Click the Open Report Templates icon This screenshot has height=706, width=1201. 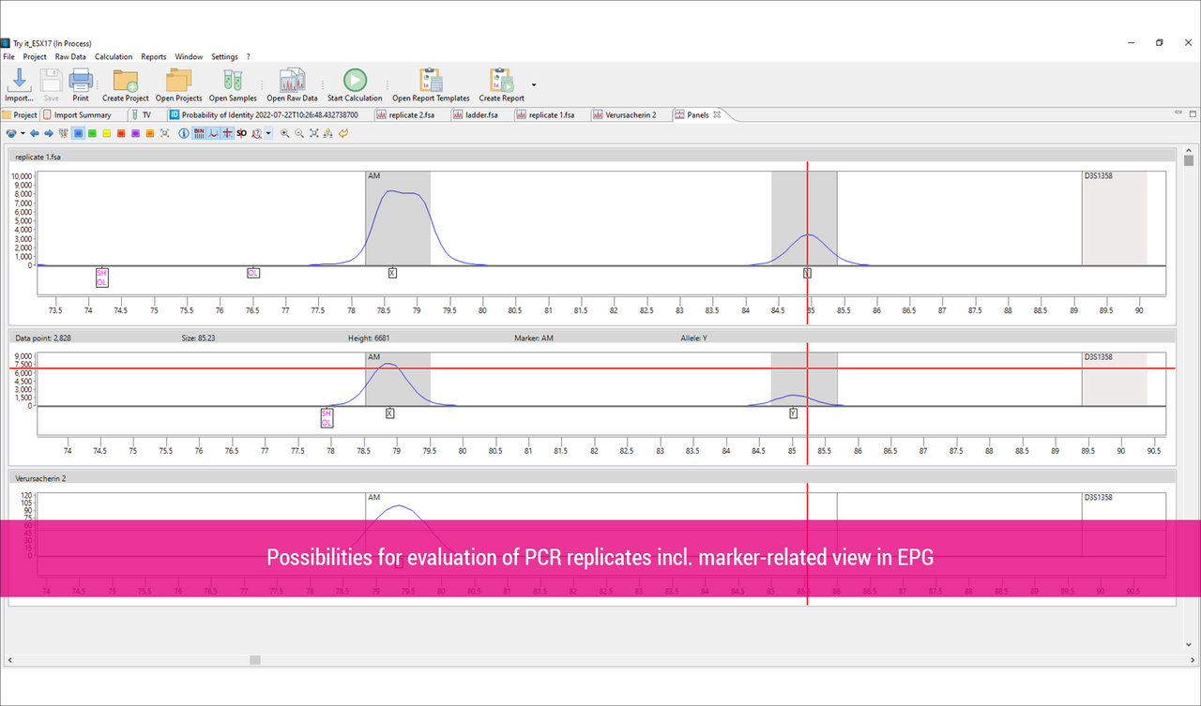click(431, 79)
